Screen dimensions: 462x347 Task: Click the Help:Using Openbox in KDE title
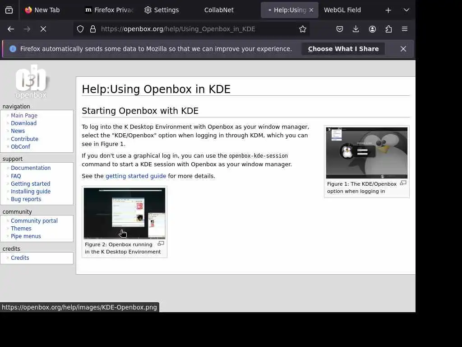pos(156,89)
